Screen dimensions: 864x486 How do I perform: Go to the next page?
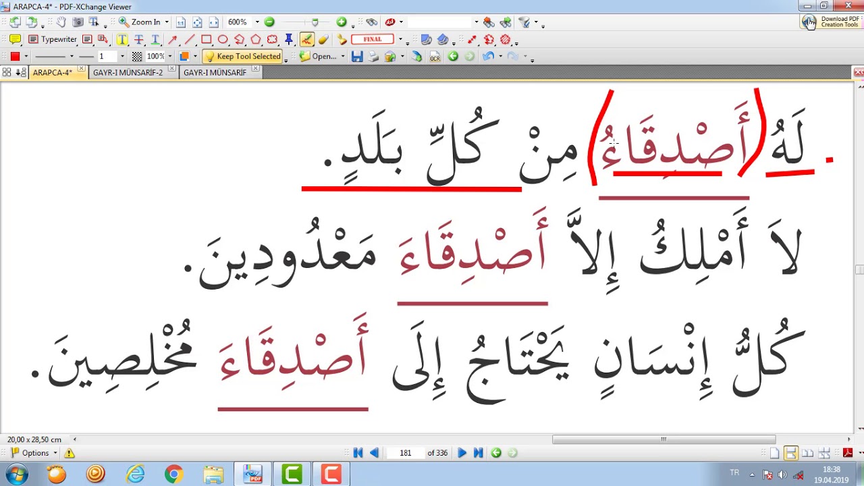[x=462, y=453]
